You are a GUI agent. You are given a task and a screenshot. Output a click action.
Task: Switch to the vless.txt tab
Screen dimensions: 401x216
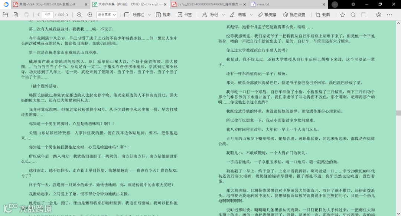[286, 4]
